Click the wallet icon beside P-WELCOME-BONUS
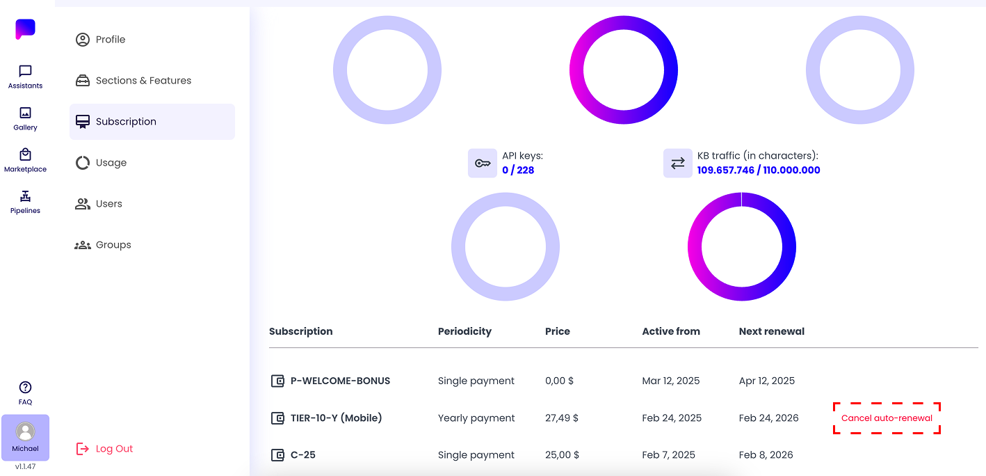 coord(277,381)
